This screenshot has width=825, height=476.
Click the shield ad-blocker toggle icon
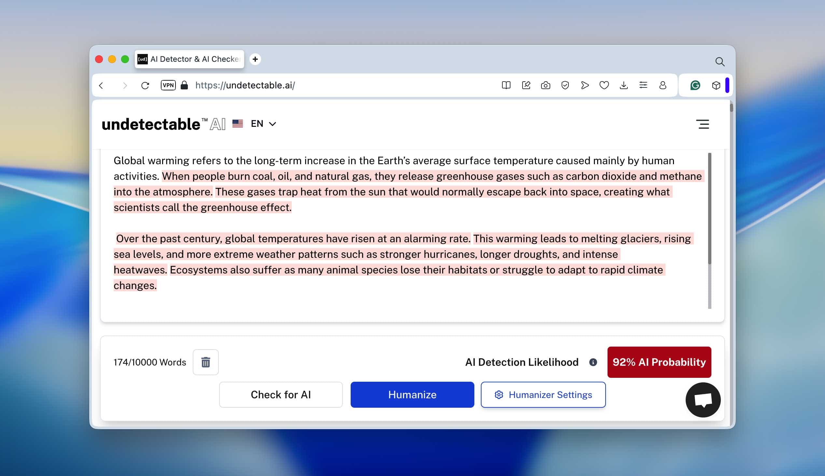tap(565, 85)
